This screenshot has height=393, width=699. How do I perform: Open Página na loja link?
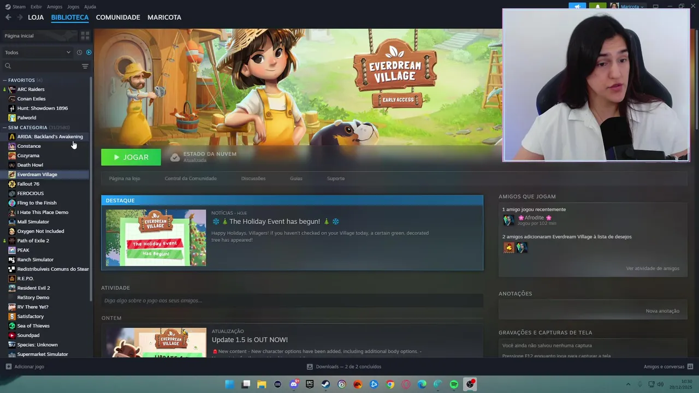125,178
